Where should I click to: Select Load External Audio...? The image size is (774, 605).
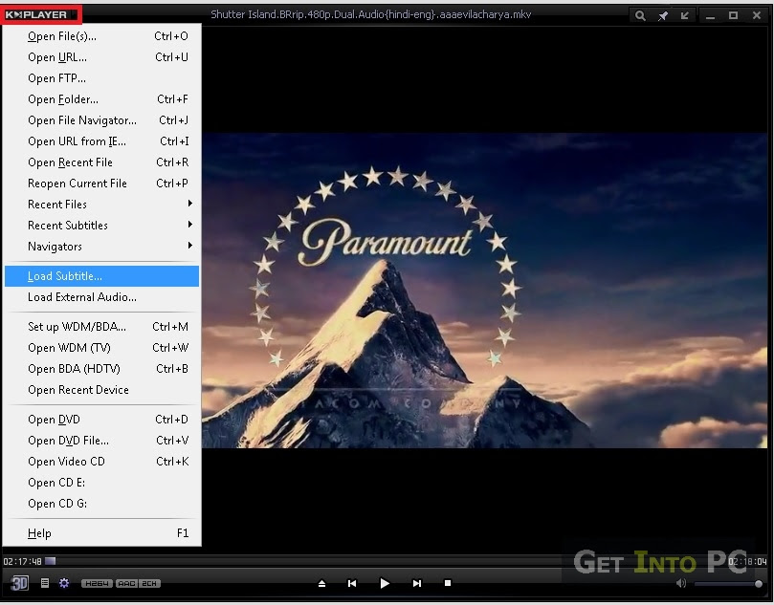point(101,297)
